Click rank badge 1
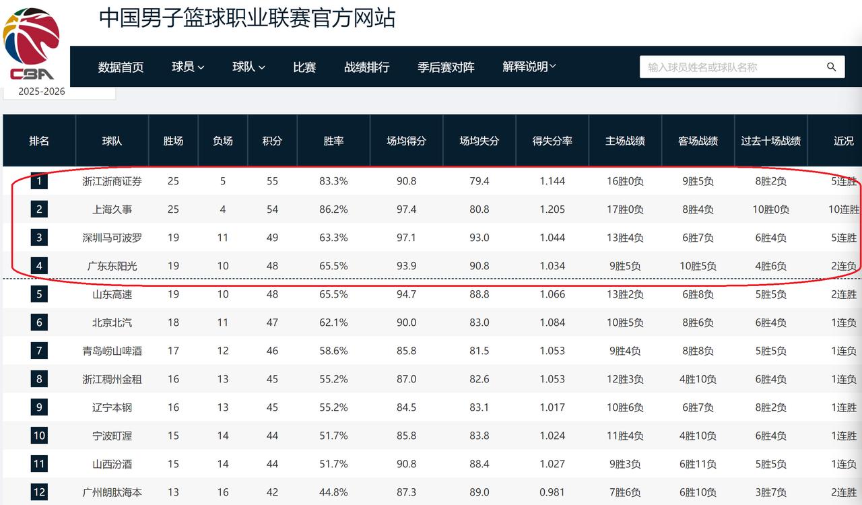The width and height of the screenshot is (862, 505). (39, 181)
